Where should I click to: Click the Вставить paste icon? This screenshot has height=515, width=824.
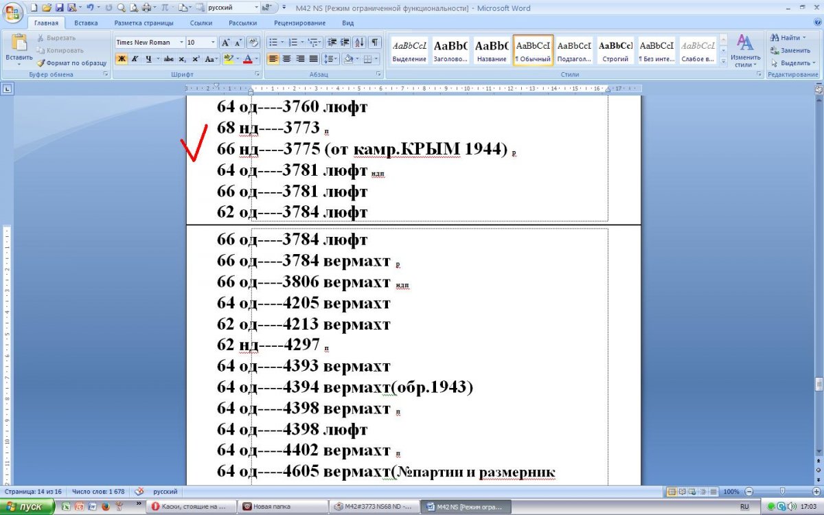click(x=19, y=42)
